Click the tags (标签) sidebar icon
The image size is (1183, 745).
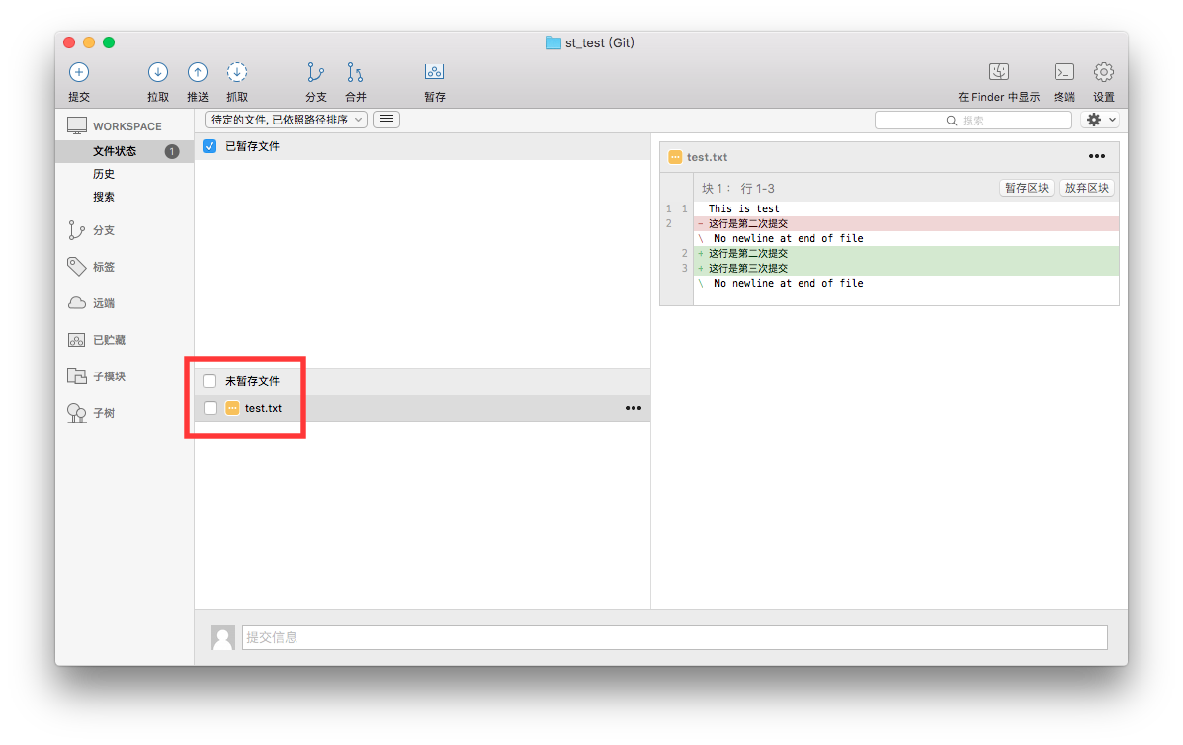[76, 266]
